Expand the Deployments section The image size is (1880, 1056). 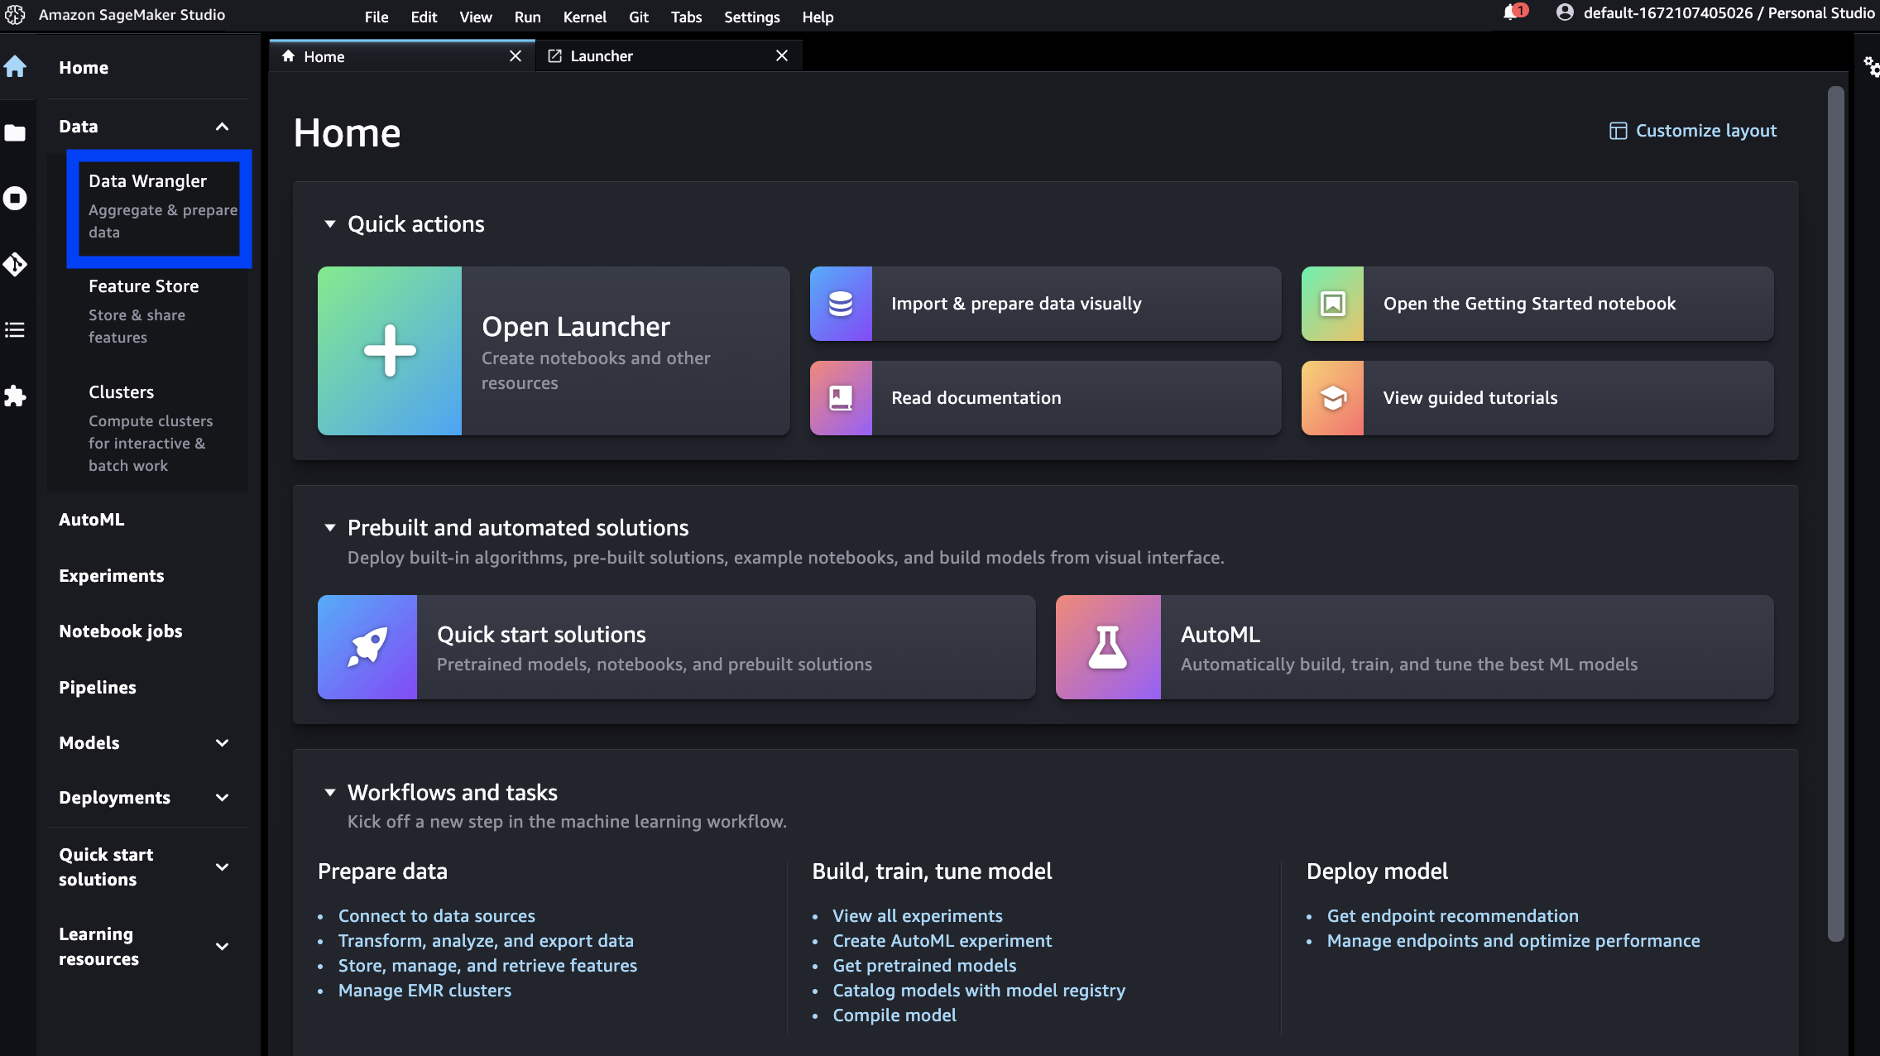[222, 798]
